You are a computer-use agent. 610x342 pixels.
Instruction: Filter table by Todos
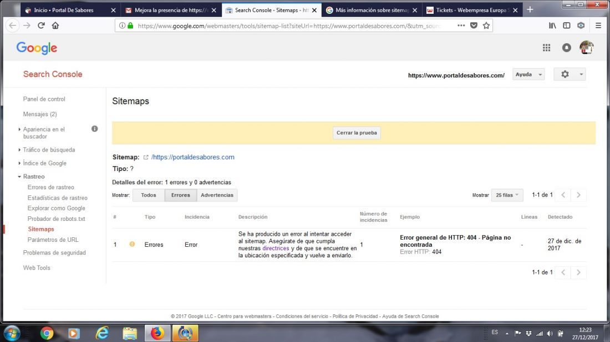click(149, 195)
